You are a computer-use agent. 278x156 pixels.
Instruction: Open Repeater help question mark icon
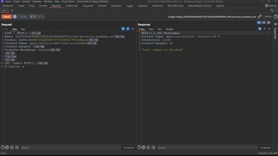(275, 16)
